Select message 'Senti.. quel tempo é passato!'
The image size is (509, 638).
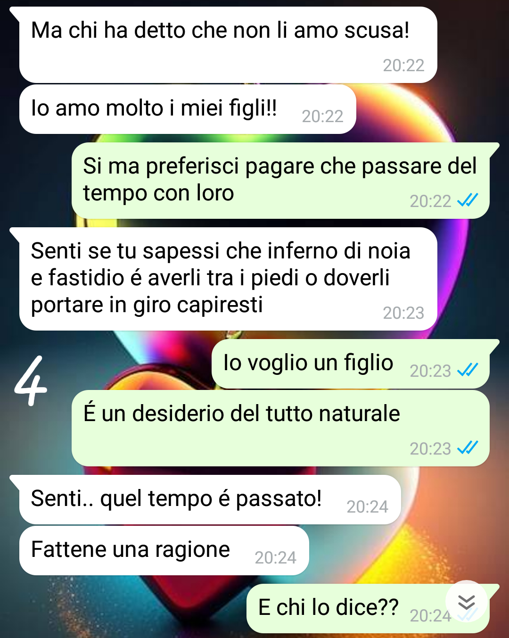tap(210, 499)
